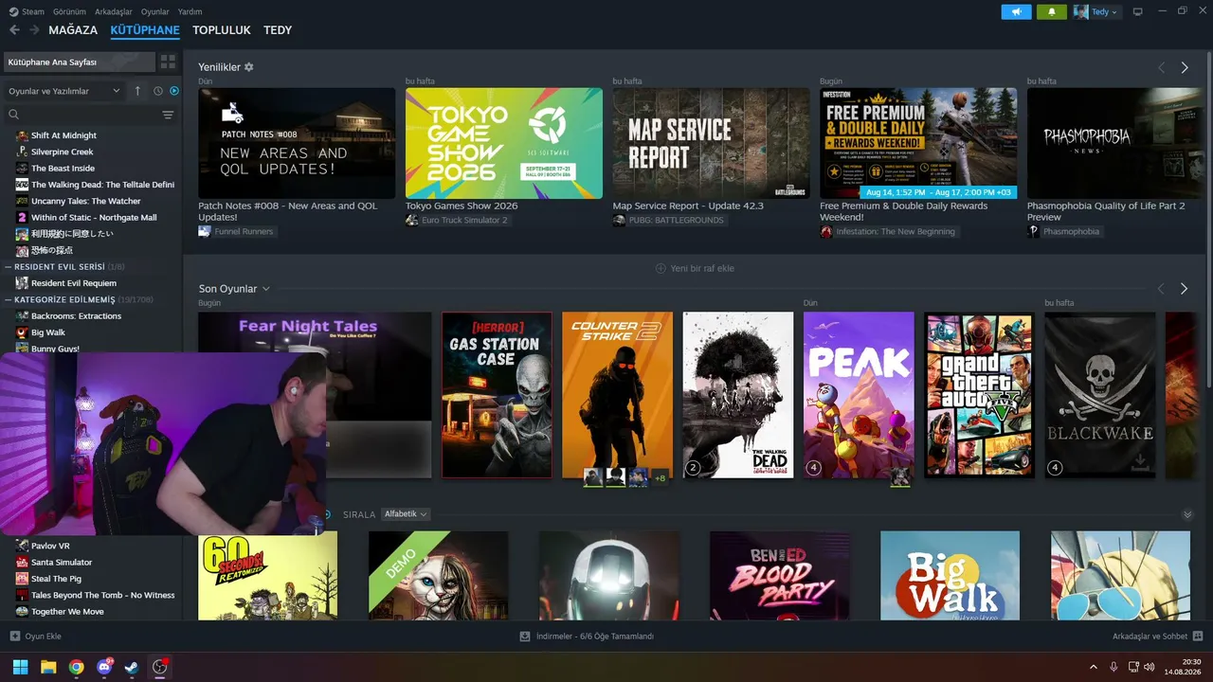Image resolution: width=1213 pixels, height=682 pixels.
Task: Click the library search magnifier icon
Action: point(13,115)
